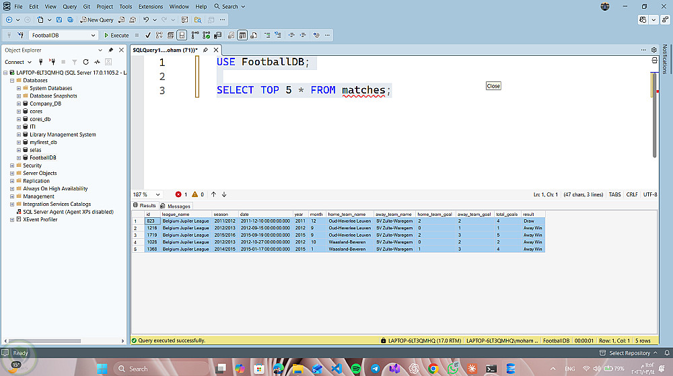Screen dimensions: 673x376
Task: Refresh Object Explorer with the refresh icon
Action: pyautogui.click(x=85, y=62)
